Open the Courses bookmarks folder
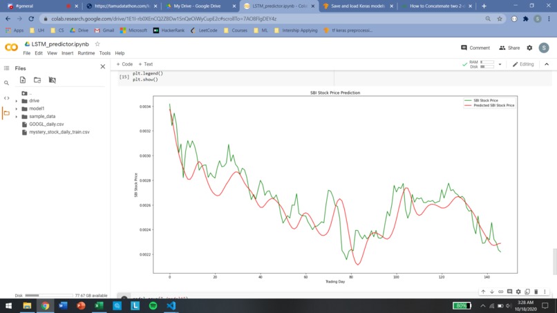557x313 pixels. [236, 30]
